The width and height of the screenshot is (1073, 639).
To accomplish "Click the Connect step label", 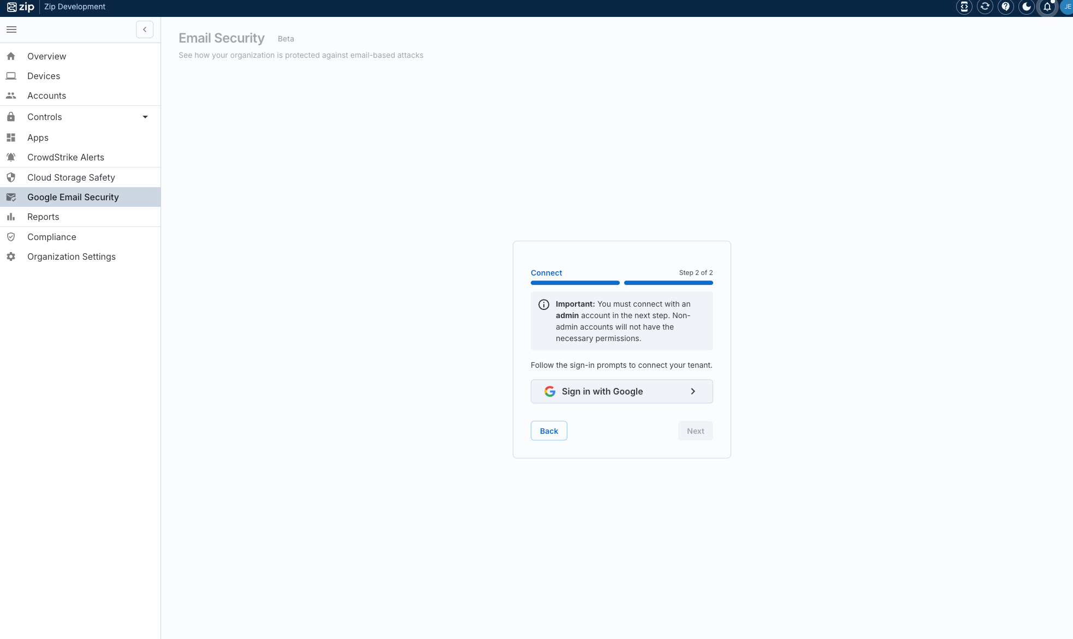I will [x=546, y=273].
